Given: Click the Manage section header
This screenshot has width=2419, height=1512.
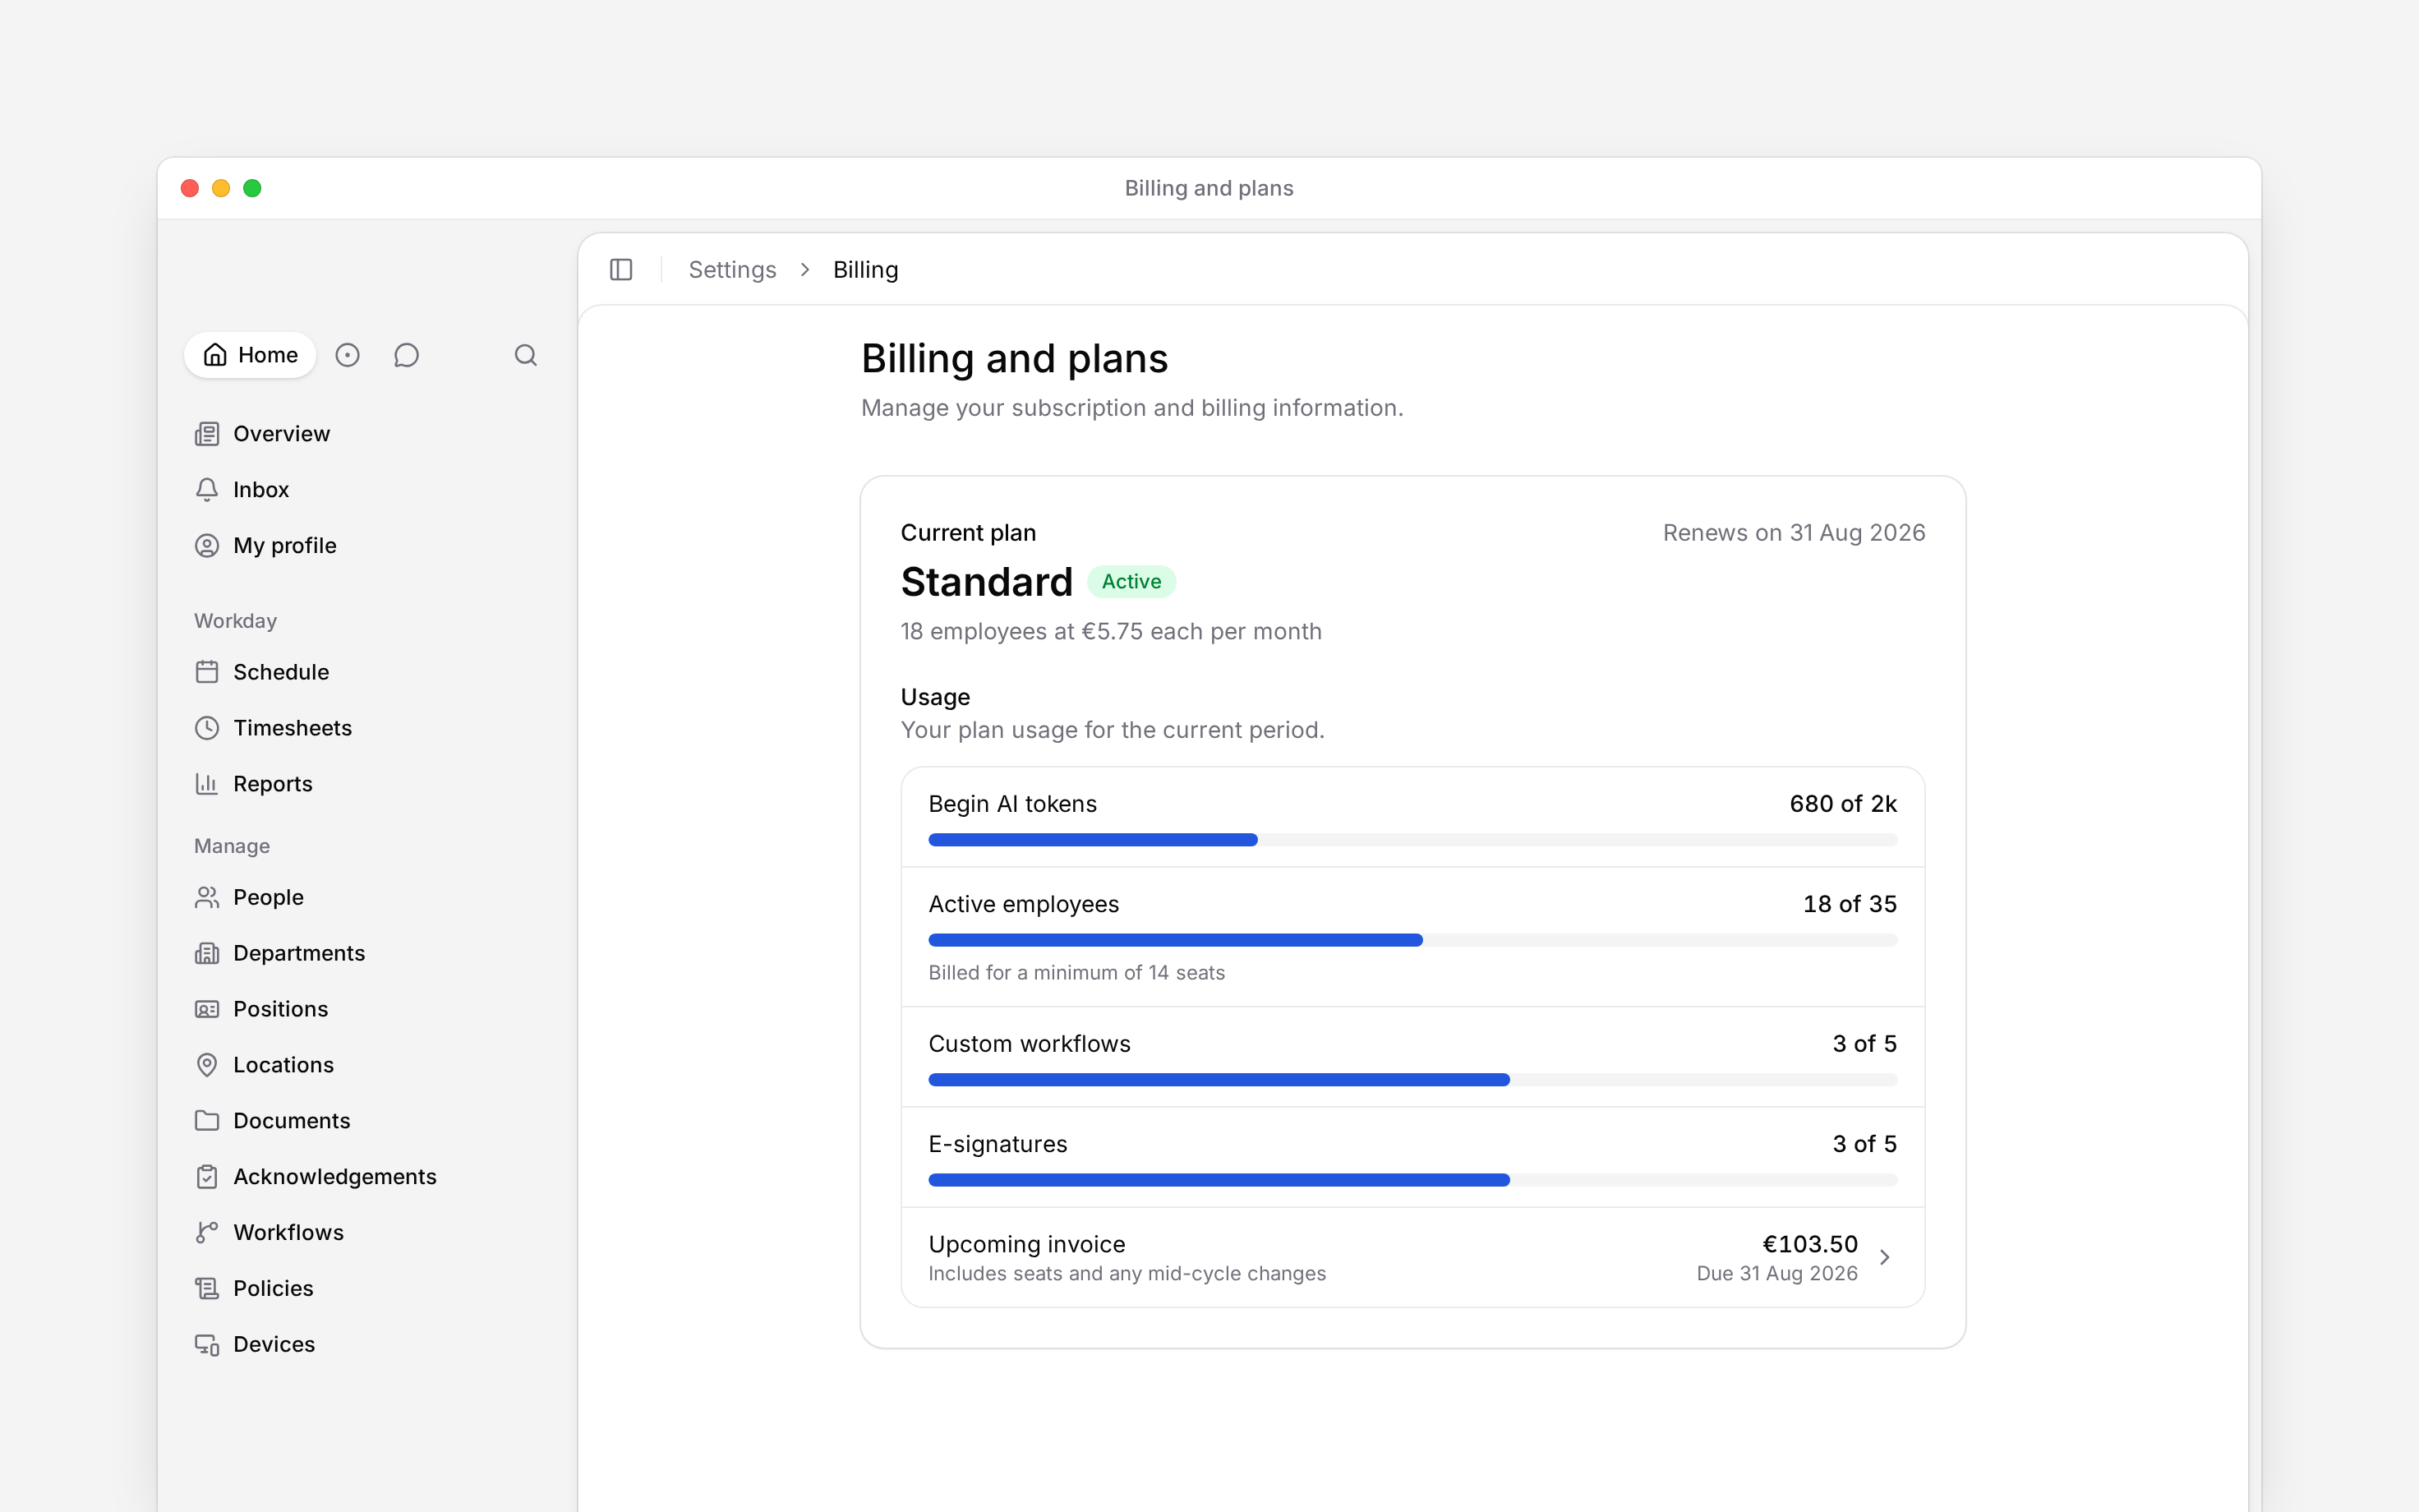Looking at the screenshot, I should click(x=232, y=846).
